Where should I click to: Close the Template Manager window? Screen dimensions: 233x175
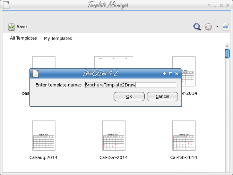point(228,5)
